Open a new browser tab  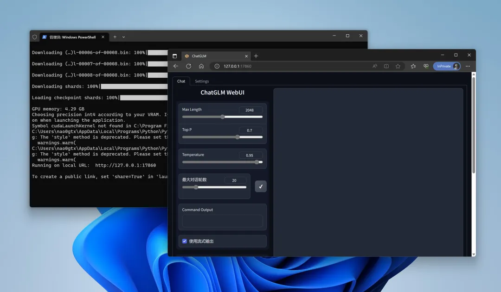(256, 56)
